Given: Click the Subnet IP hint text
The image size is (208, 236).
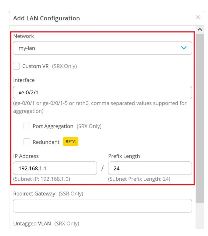Looking at the screenshot, I should pos(42,179).
